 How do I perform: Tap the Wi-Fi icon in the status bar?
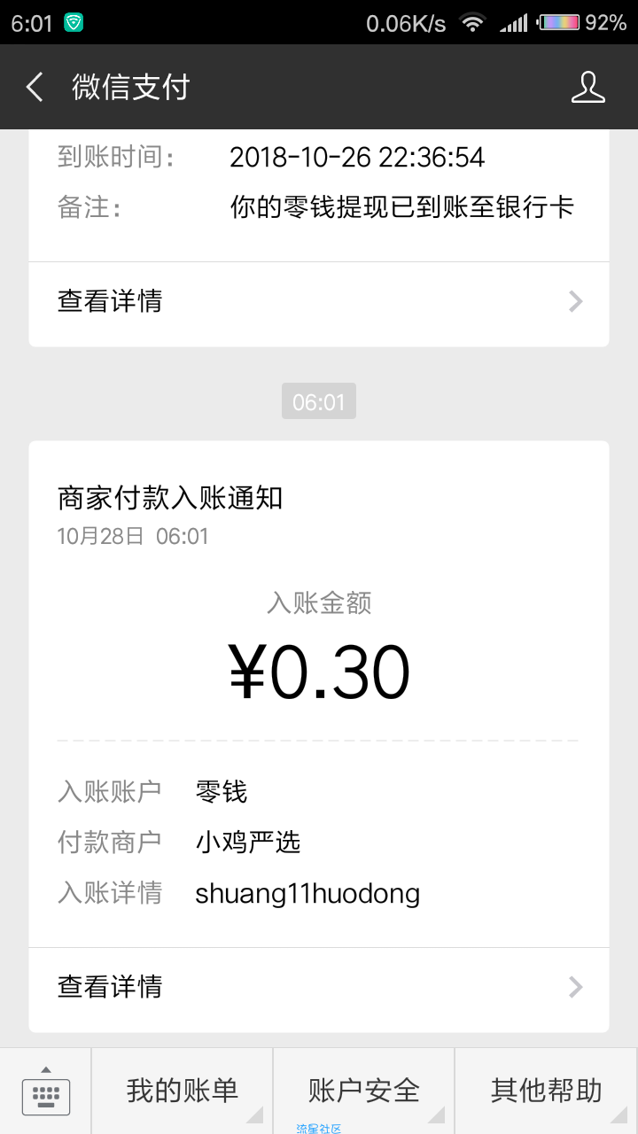[x=474, y=23]
